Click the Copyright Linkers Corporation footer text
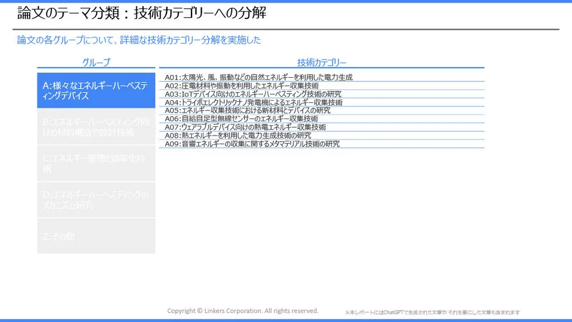Screen dimensions: 572x322 [x=243, y=311]
